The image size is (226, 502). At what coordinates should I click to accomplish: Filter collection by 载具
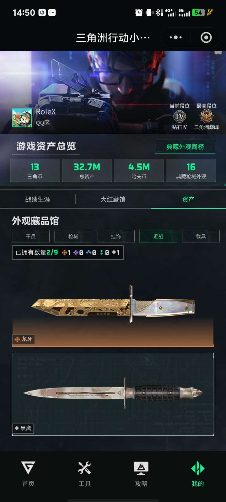pos(201,236)
